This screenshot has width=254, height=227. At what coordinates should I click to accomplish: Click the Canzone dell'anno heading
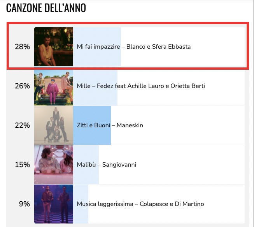[46, 8]
